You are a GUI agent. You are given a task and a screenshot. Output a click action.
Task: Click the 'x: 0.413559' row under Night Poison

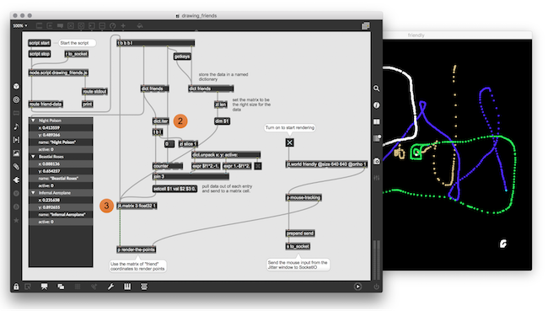click(61, 128)
